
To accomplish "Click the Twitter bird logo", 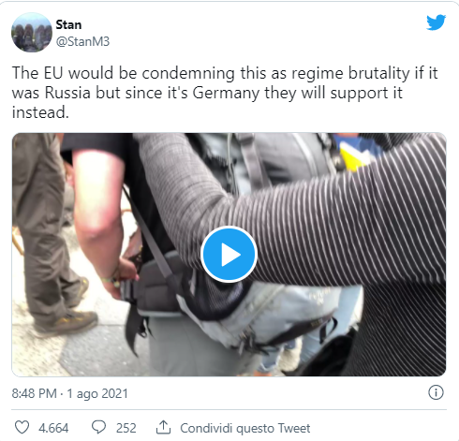I will pos(436,22).
